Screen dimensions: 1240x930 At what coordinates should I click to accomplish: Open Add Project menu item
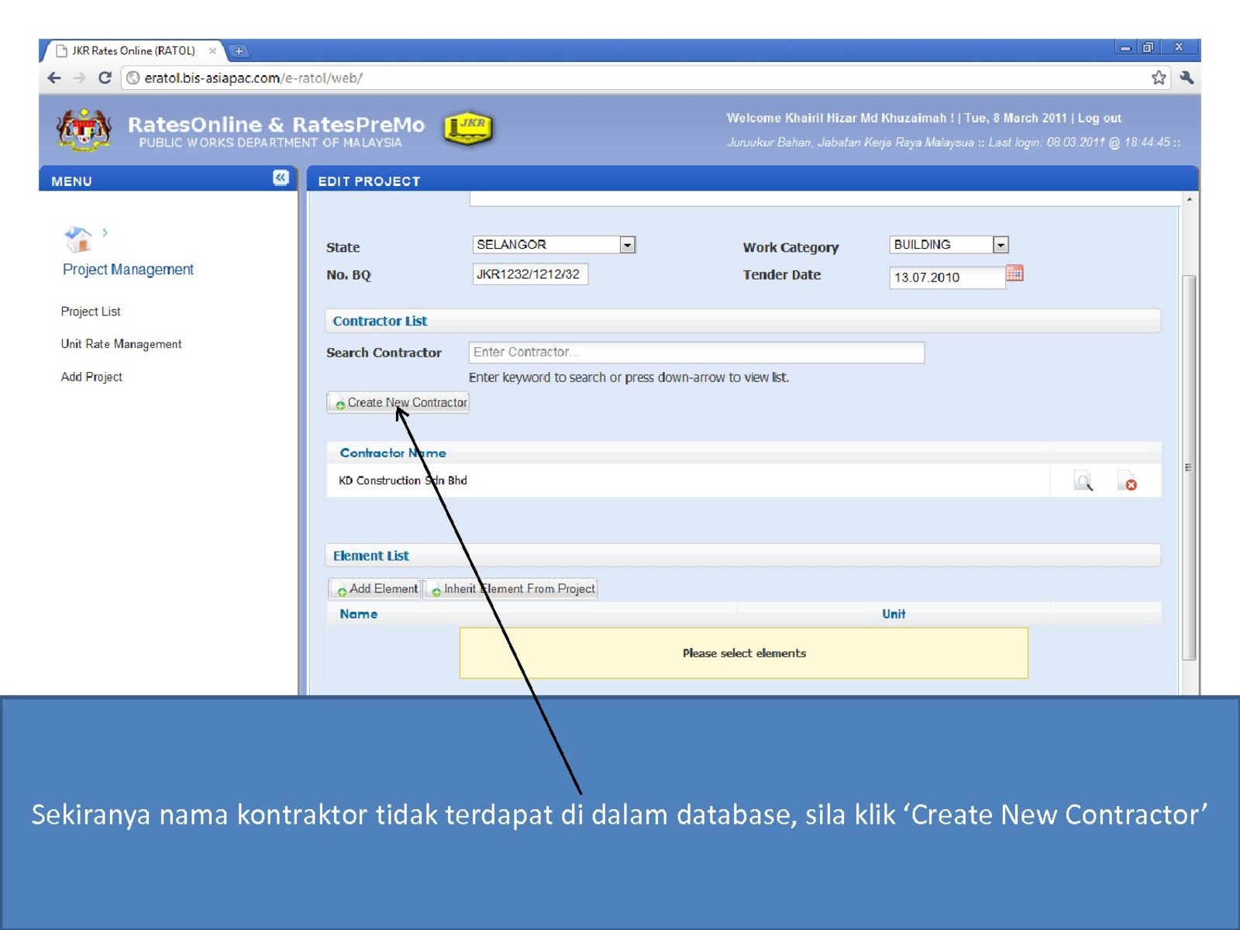(x=91, y=377)
